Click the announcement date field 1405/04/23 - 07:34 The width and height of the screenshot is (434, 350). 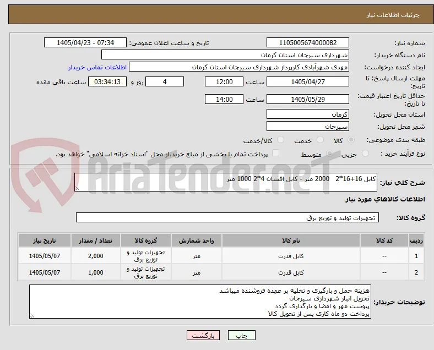[x=85, y=42]
